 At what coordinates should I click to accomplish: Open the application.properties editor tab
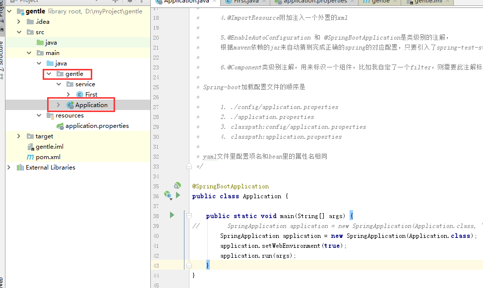pyautogui.click(x=314, y=1)
